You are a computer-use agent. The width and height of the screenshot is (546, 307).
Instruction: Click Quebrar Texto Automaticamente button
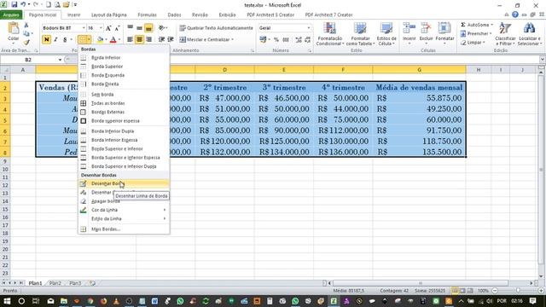click(216, 28)
